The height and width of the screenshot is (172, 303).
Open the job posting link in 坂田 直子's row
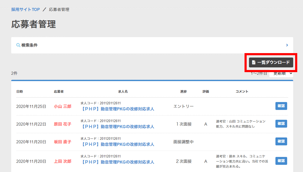[x=118, y=144]
